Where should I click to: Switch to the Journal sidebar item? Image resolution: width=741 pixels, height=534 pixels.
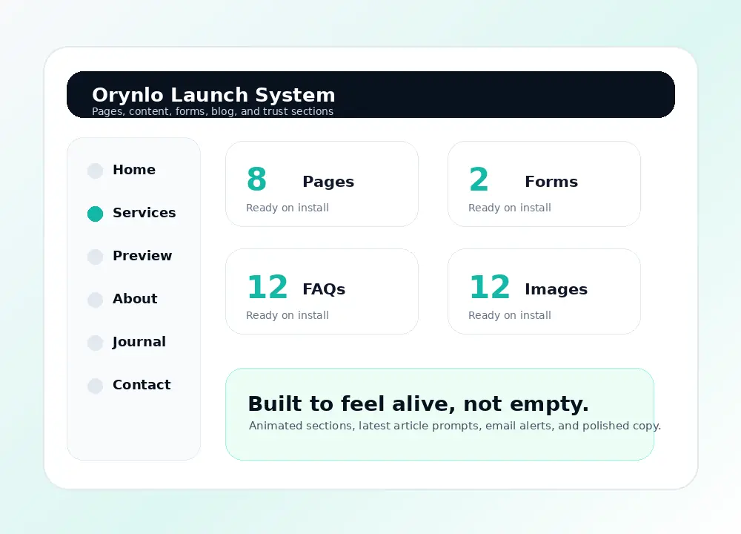139,342
